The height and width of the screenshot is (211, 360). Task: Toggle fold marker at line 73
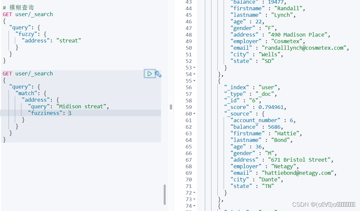pos(194,199)
